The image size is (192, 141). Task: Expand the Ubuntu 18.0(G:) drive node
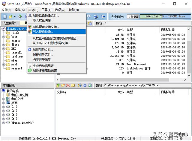pyautogui.click(x=4, y=123)
